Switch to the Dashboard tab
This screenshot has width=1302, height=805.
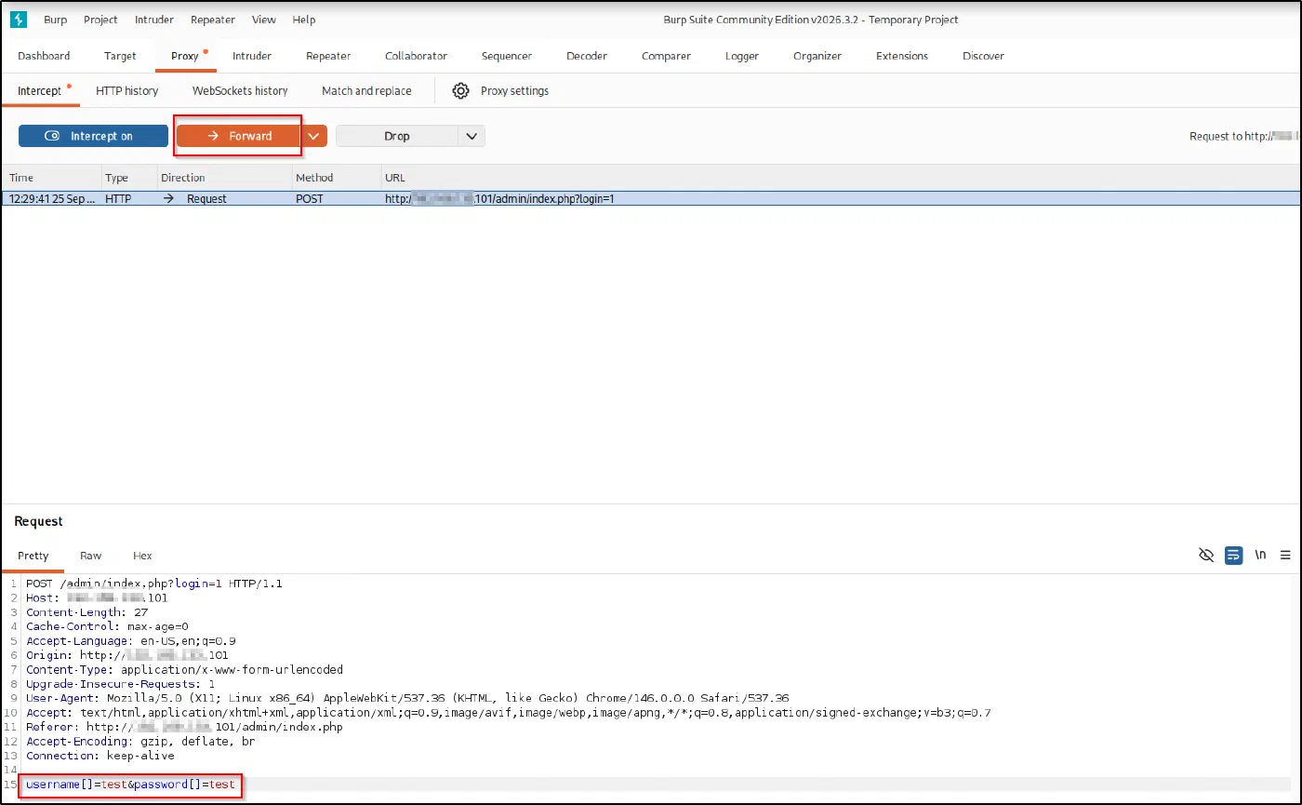44,56
